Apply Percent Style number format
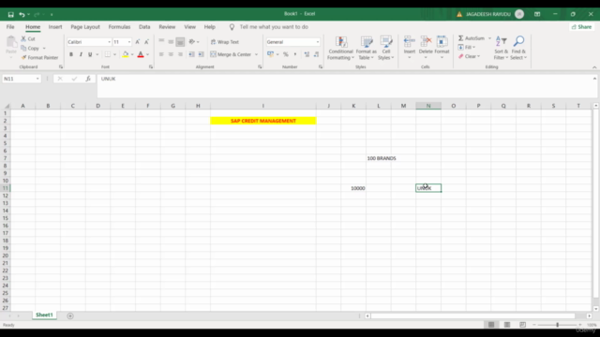The height and width of the screenshot is (337, 600). click(285, 54)
